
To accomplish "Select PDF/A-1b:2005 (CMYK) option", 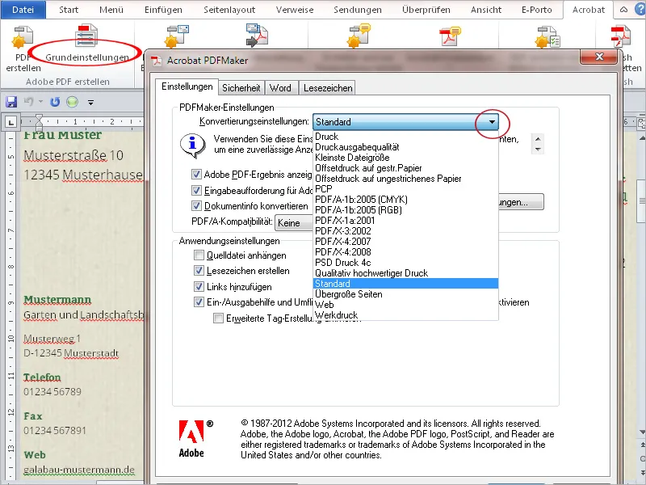I will tap(405, 200).
